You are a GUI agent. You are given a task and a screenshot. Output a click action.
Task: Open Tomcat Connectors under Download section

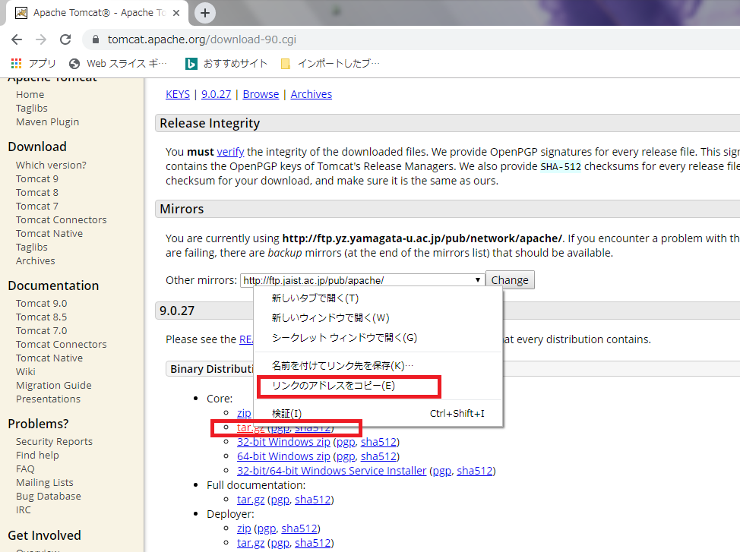point(62,220)
